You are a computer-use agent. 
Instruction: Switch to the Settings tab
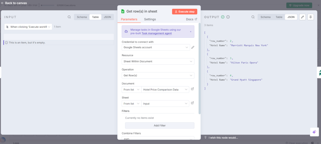150,19
